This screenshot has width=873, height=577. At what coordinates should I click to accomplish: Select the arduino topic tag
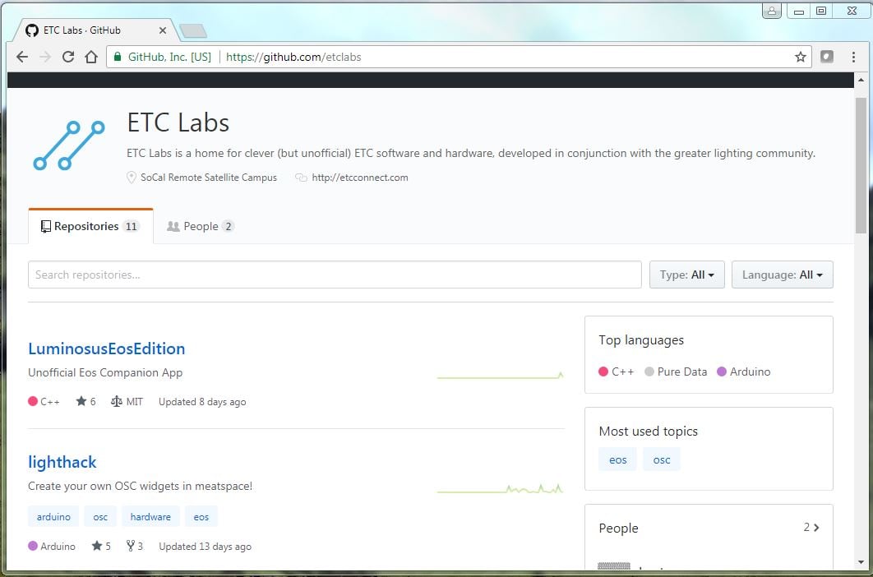(53, 517)
